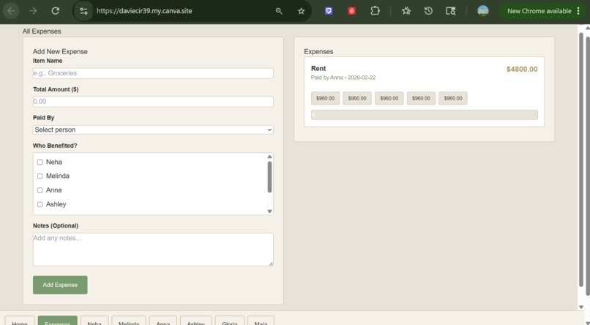Open Chrome three-dot menu
The image size is (590, 325).
[x=578, y=11]
